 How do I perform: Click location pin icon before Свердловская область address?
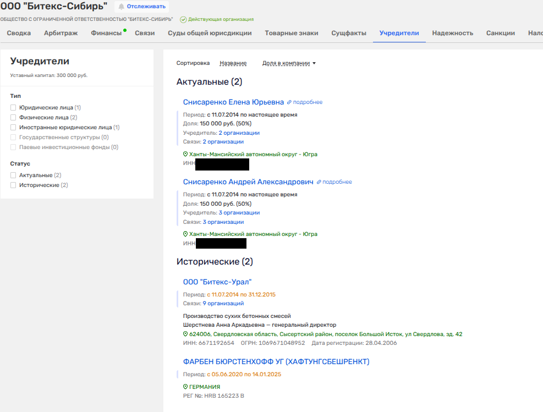tap(185, 334)
